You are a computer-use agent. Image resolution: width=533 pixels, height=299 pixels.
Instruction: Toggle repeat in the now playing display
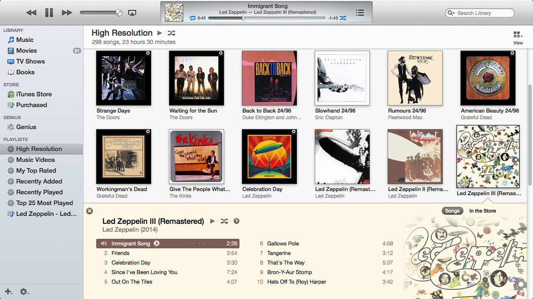click(x=192, y=18)
